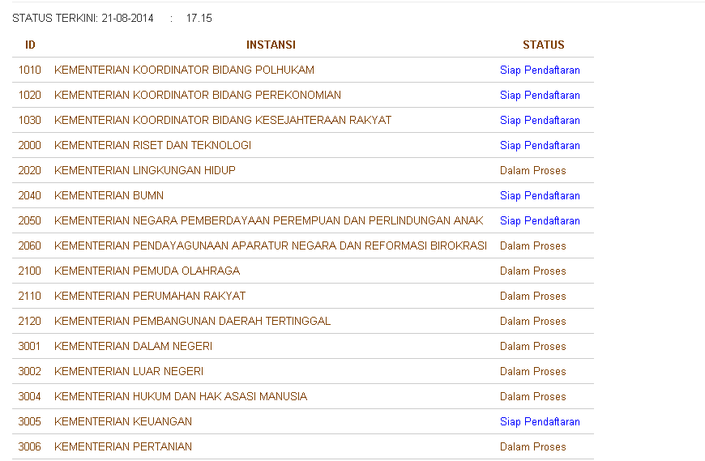Click ID cell 3004

pyautogui.click(x=30, y=397)
